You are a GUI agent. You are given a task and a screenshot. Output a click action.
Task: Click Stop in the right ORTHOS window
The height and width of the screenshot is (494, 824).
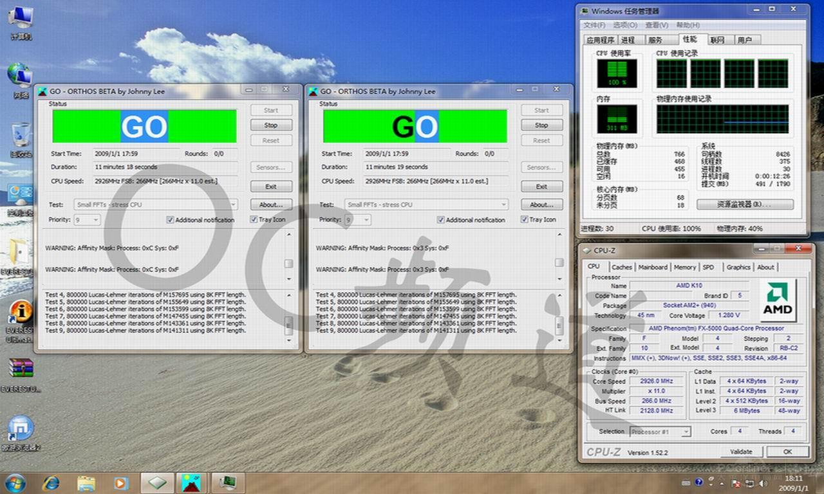pos(541,125)
